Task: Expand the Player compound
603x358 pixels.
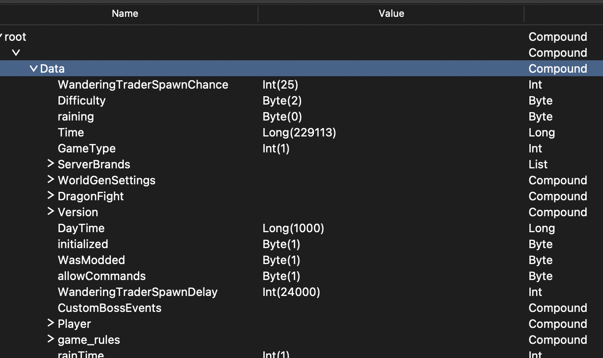Action: point(50,323)
